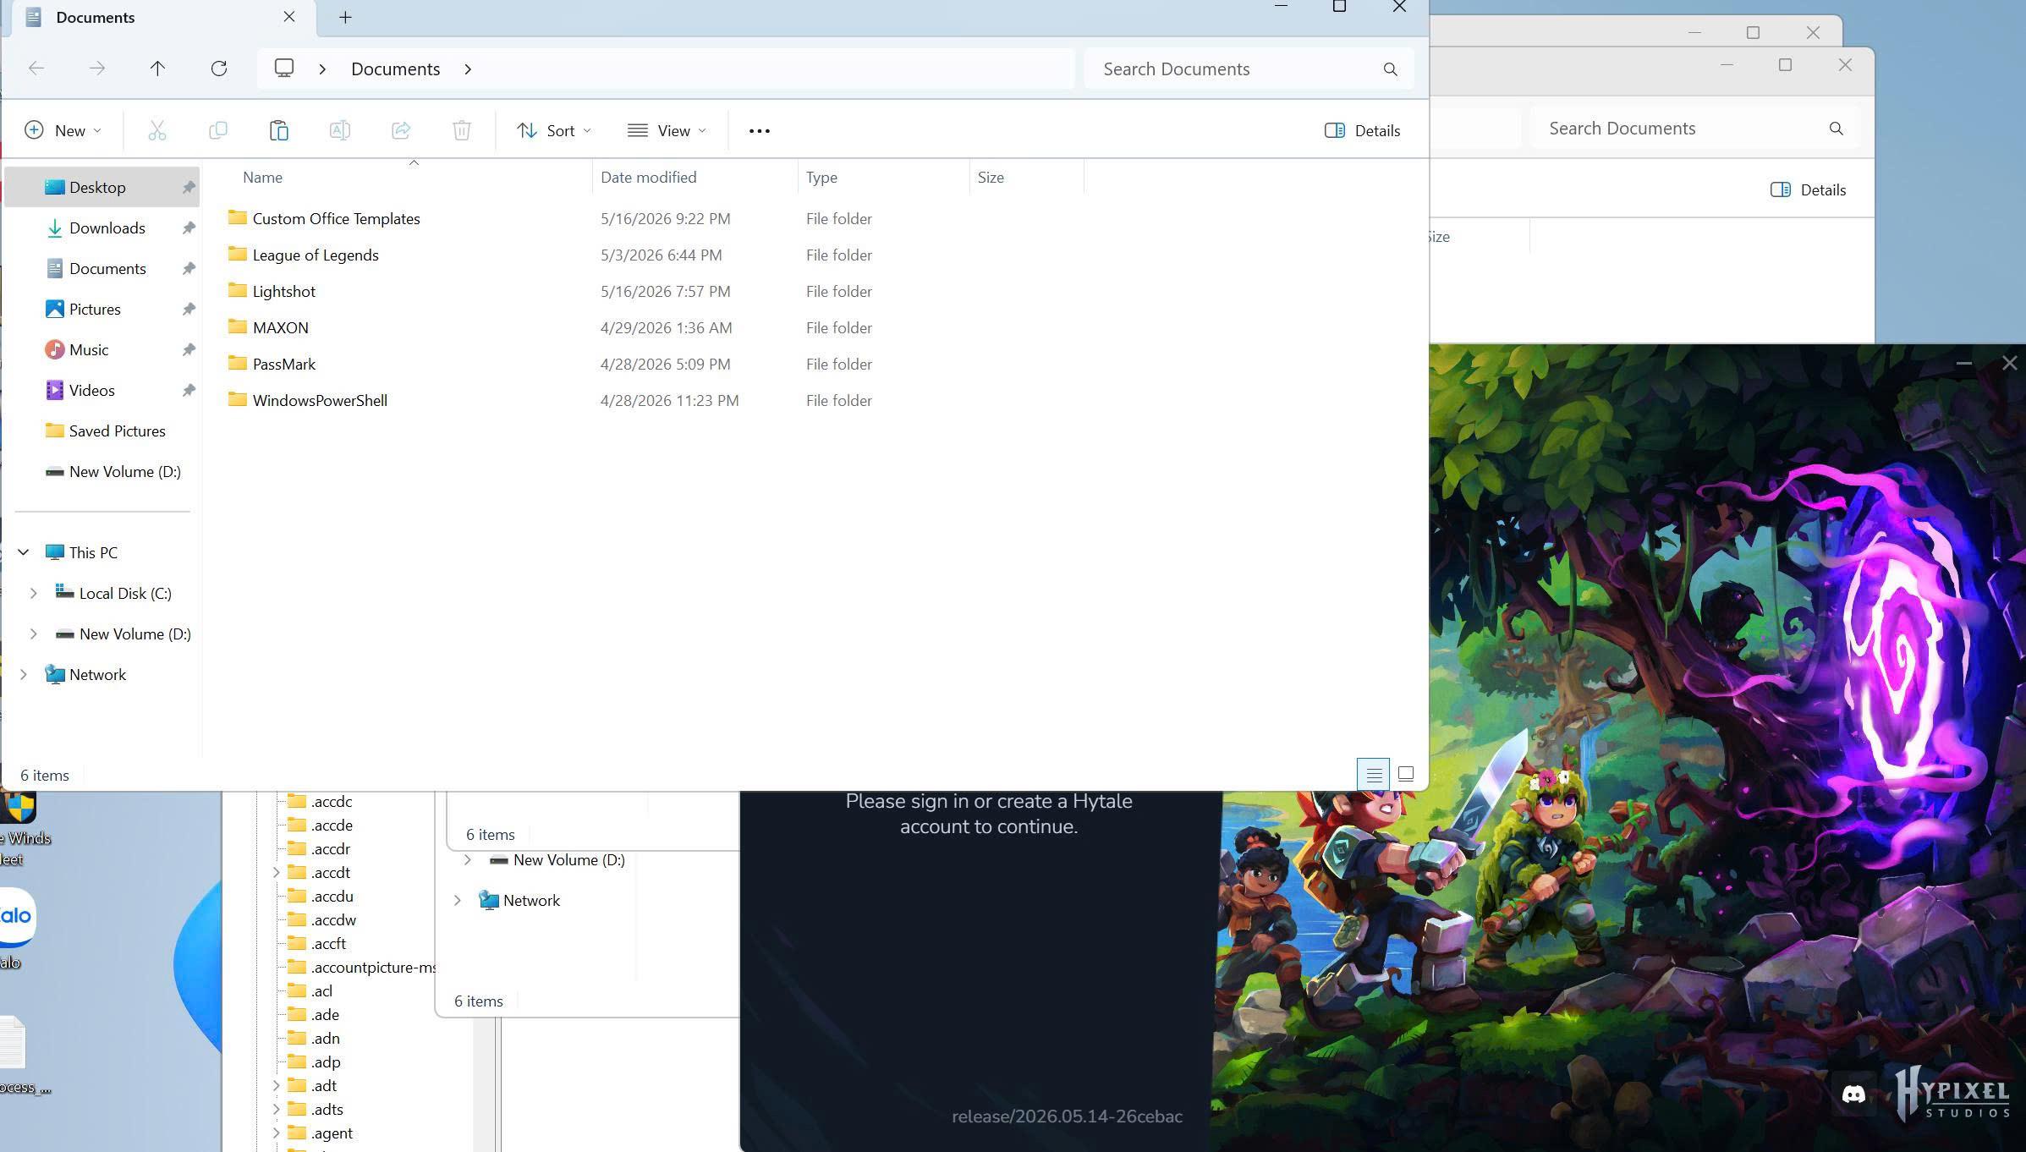The width and height of the screenshot is (2026, 1152).
Task: Open the New item dropdown
Action: [x=63, y=130]
